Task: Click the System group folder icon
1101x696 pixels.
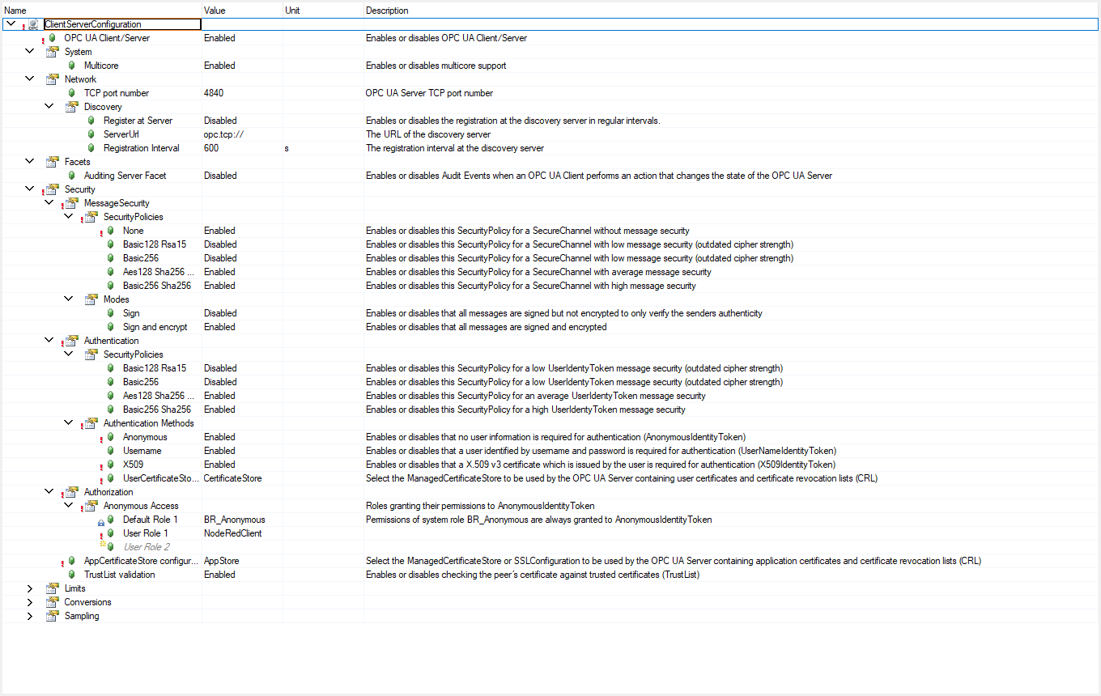Action: tap(53, 52)
